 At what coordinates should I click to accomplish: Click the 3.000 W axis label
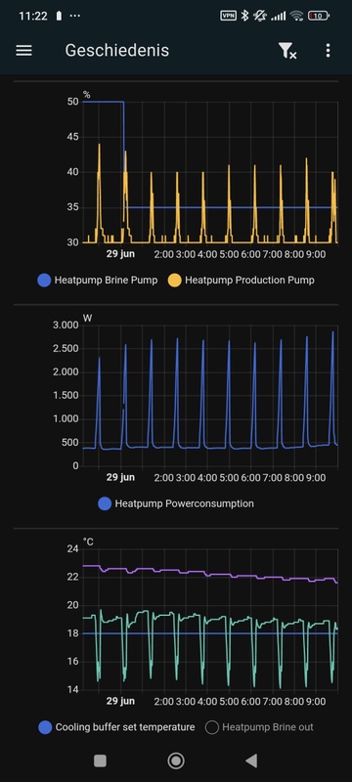(x=66, y=326)
